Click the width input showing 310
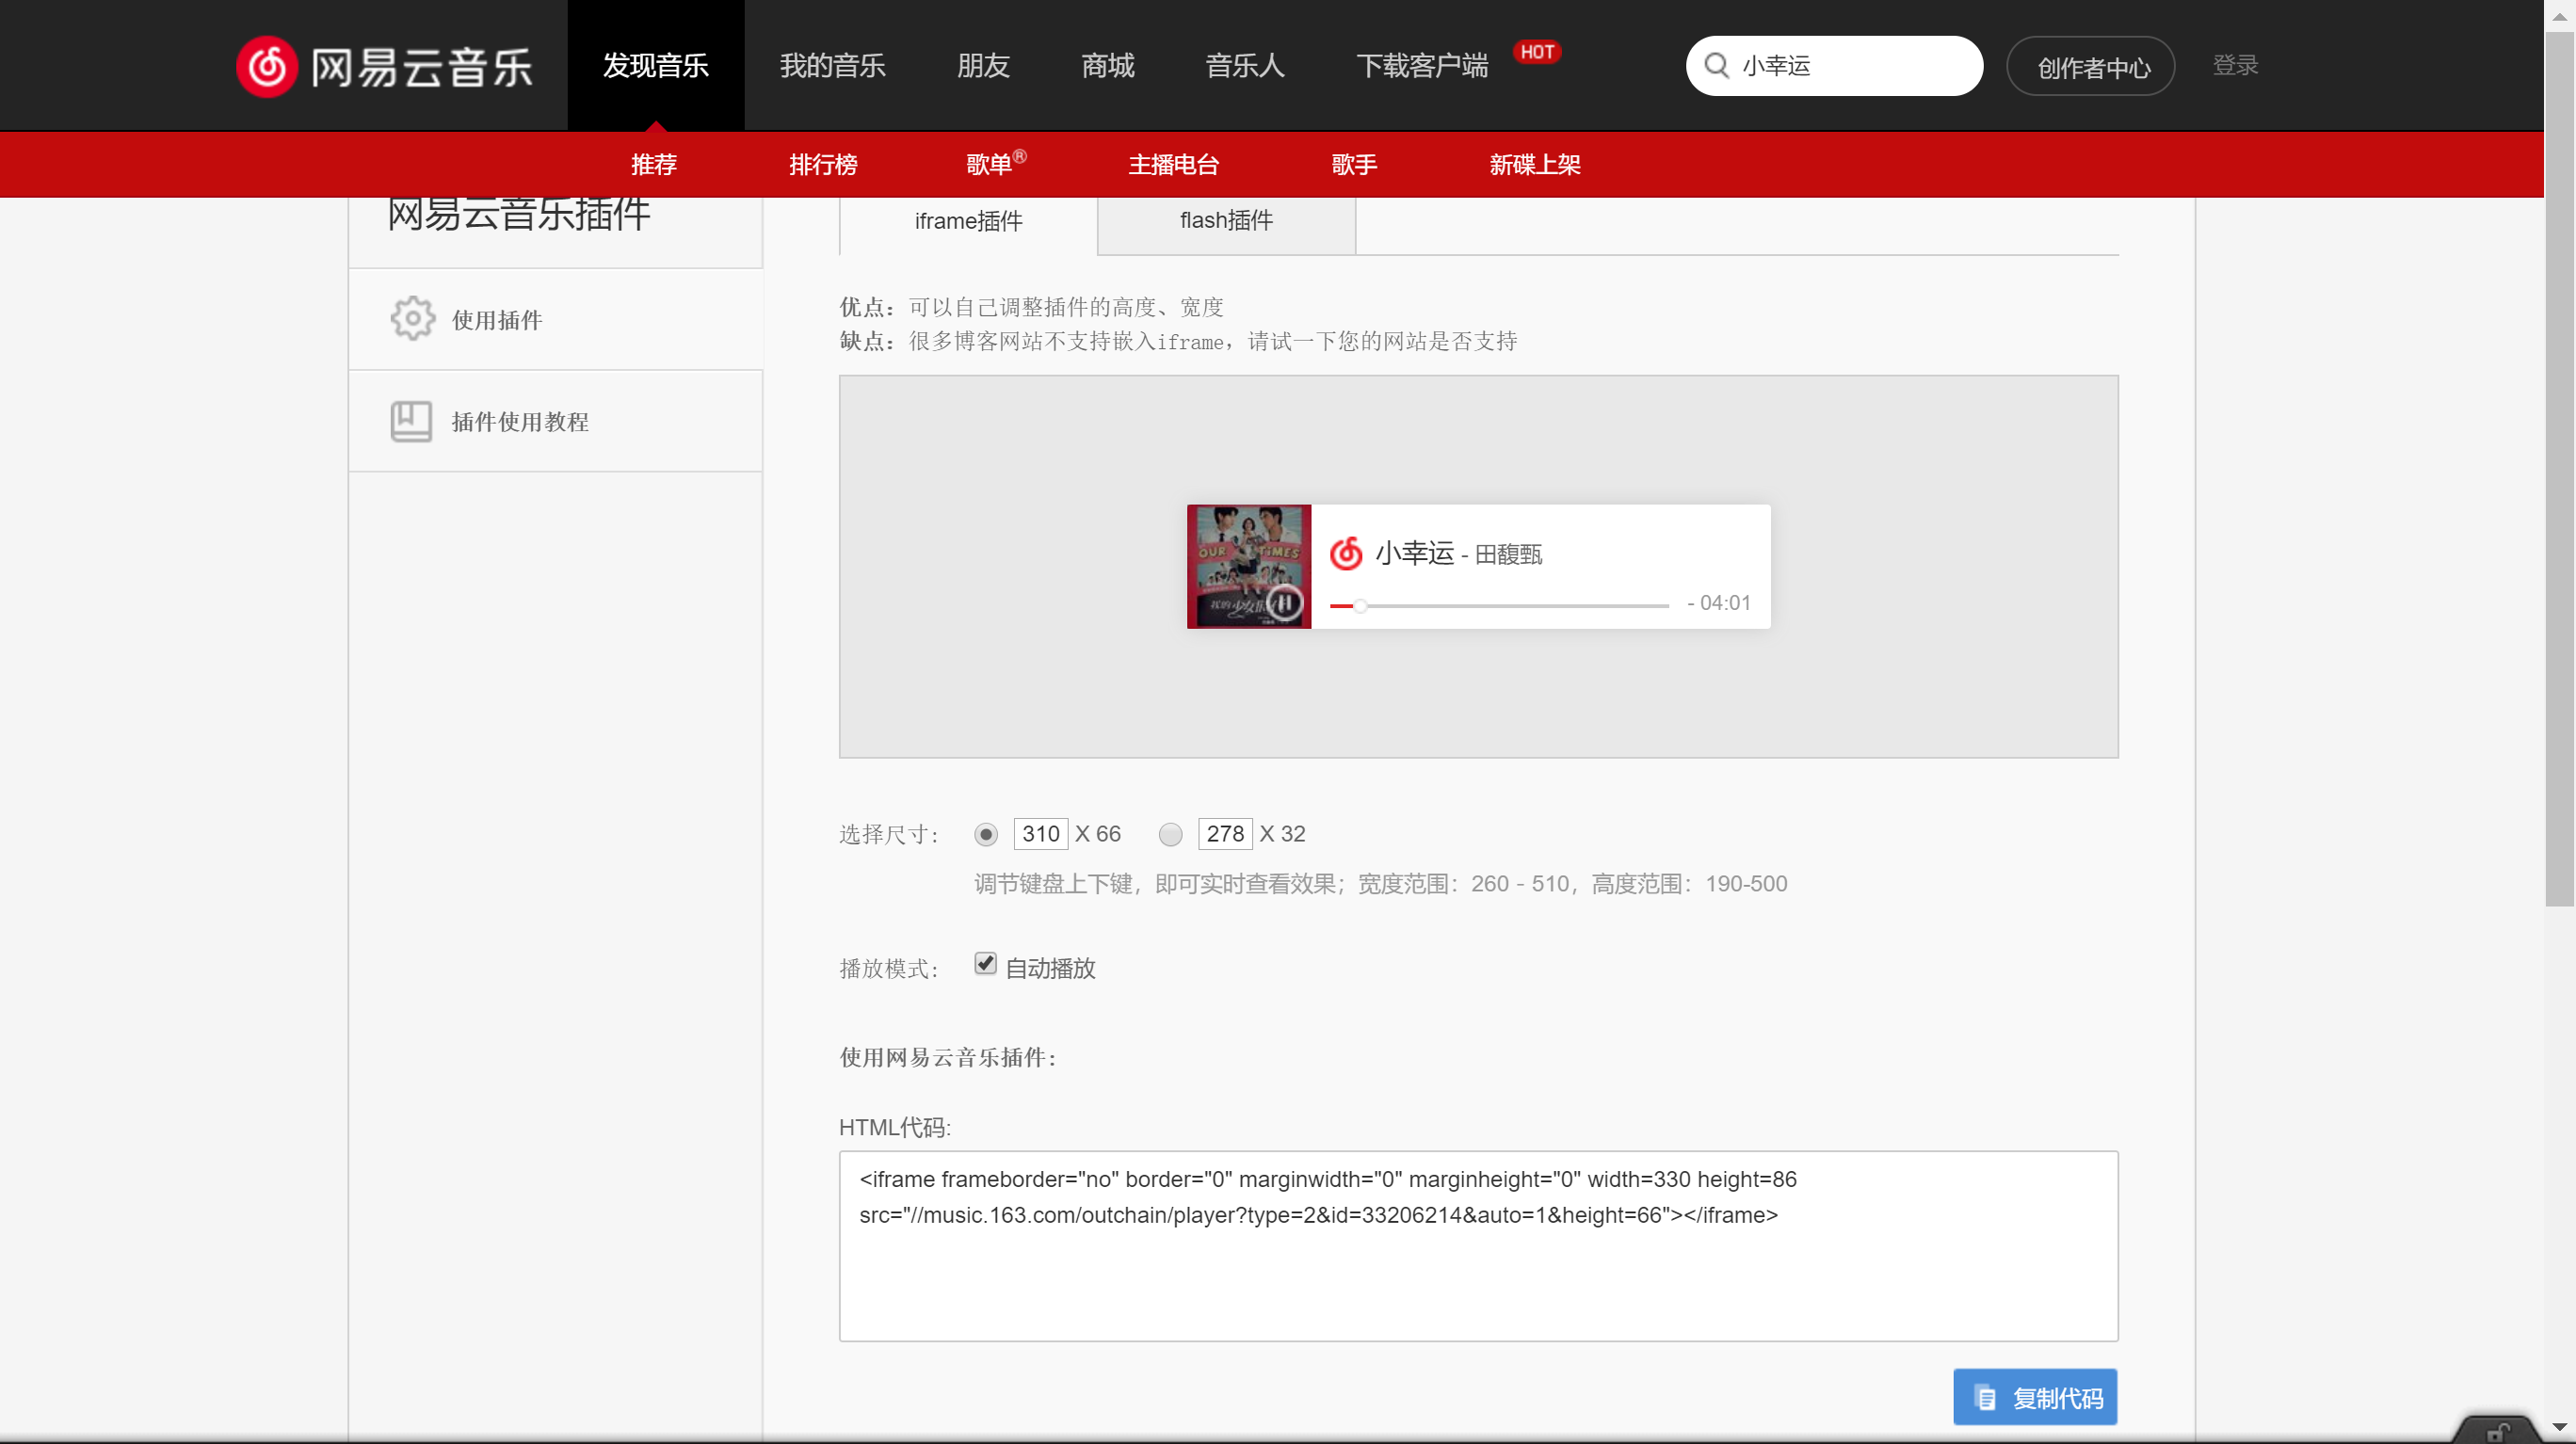 [1040, 834]
